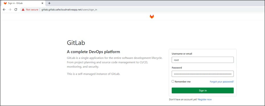
Task: Click 'Don't have an account yet?' text
Action: point(183,99)
